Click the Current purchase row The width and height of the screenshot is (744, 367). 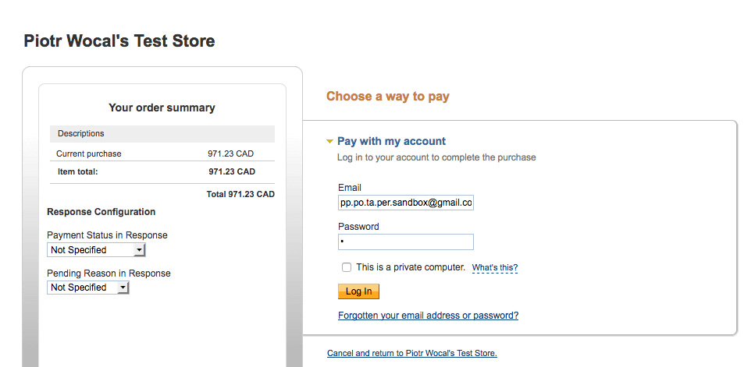(89, 154)
